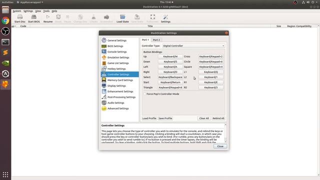This screenshot has width=320, height=180.
Task: Open Memory Card Settings in sidebar
Action: 120,80
